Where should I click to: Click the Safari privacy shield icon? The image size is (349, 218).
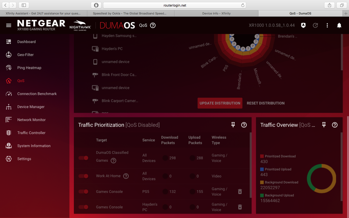click(x=96, y=5)
